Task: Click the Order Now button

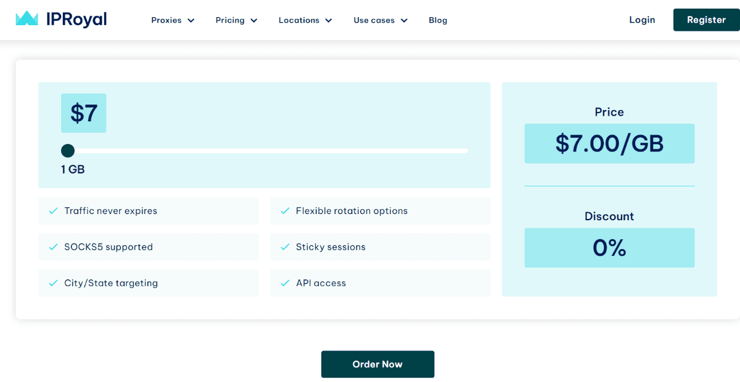Action: (377, 364)
